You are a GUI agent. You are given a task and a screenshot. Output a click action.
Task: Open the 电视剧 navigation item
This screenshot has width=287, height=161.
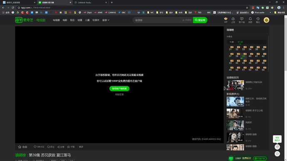coord(56,20)
